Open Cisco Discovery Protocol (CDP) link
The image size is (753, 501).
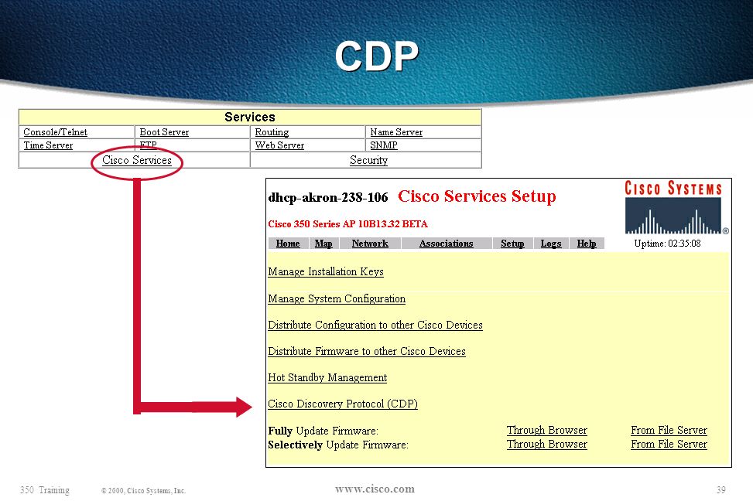(x=343, y=404)
